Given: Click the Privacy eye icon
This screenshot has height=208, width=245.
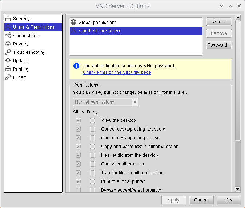Looking at the screenshot, I should [x=8, y=44].
